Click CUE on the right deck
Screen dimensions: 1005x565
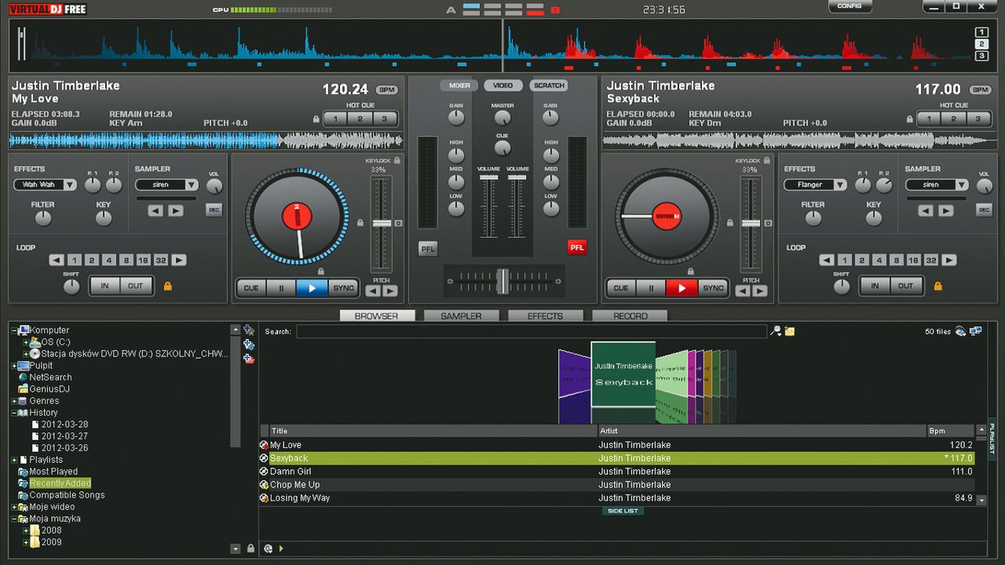click(x=621, y=288)
